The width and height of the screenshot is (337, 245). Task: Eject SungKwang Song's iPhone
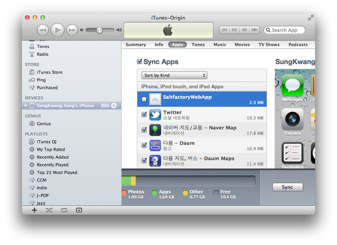coord(114,106)
